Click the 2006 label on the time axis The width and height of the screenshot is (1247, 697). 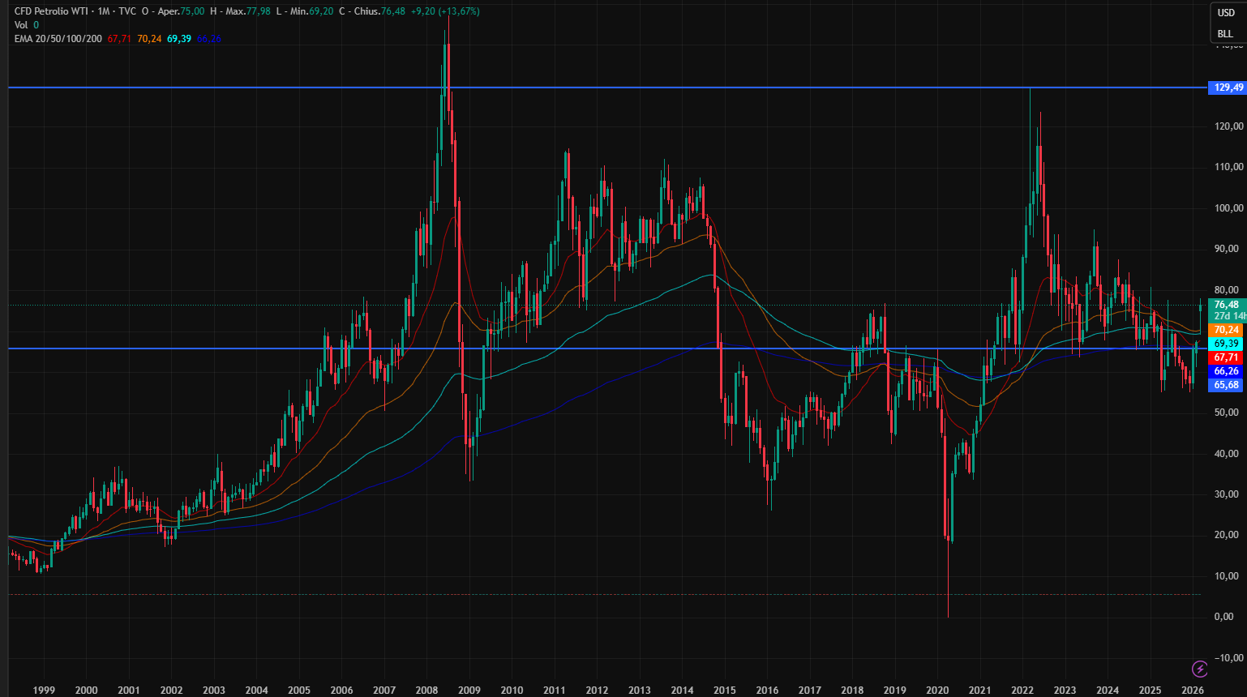point(341,691)
